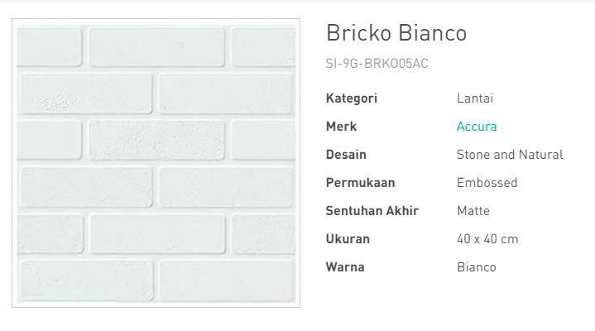Click the textured brick with bumpy pattern
Image resolution: width=595 pixels, height=331 pixels.
(x=156, y=140)
